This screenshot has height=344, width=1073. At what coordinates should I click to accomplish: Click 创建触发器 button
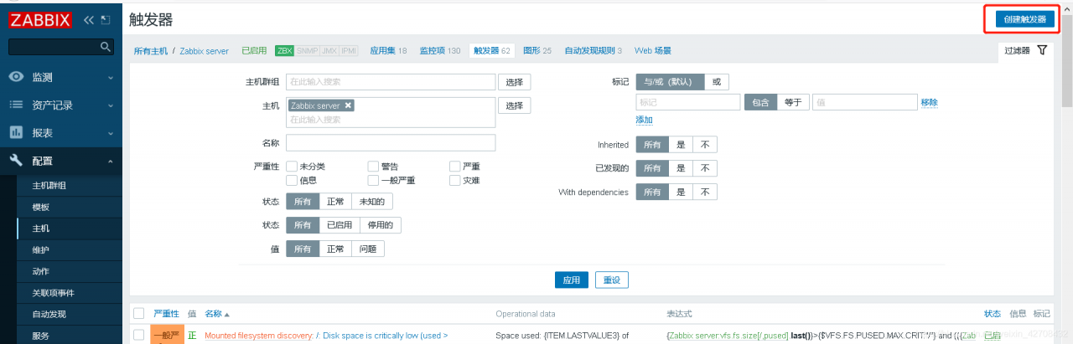(x=1025, y=19)
